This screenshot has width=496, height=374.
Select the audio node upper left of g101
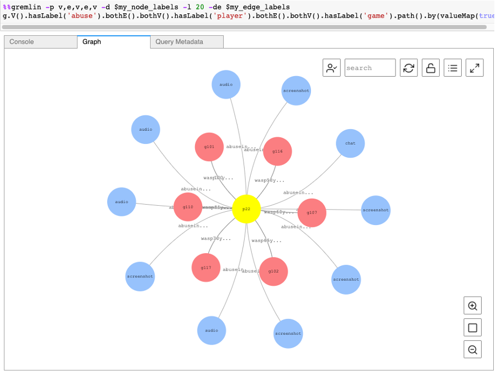[145, 129]
